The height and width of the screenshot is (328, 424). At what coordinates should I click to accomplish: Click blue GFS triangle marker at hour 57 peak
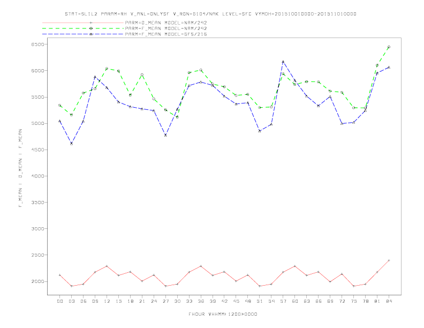(x=283, y=62)
